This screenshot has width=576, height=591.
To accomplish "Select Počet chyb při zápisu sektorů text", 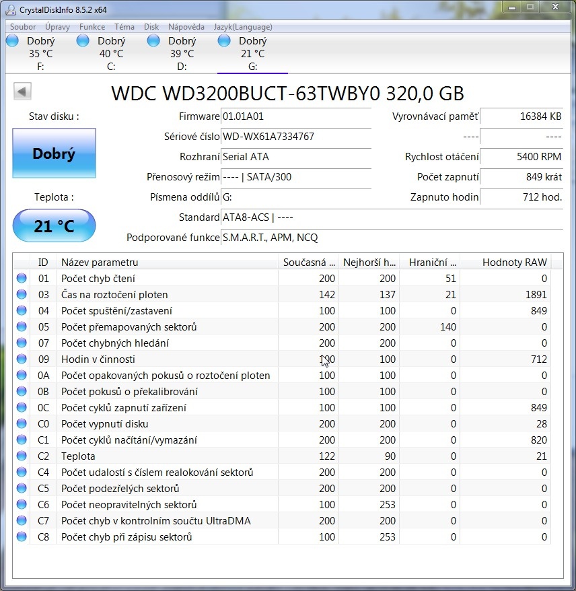I will coord(127,537).
